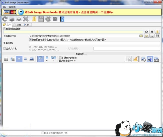This screenshot has height=137, width=163.
Task: Open the BID menu
Action: click(x=4, y=7)
